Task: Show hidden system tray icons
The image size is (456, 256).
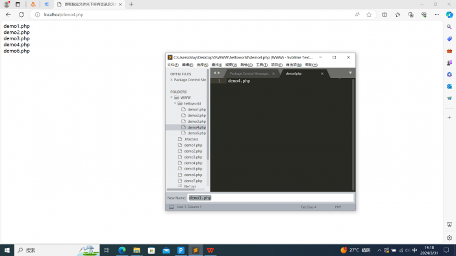Action: point(379,250)
